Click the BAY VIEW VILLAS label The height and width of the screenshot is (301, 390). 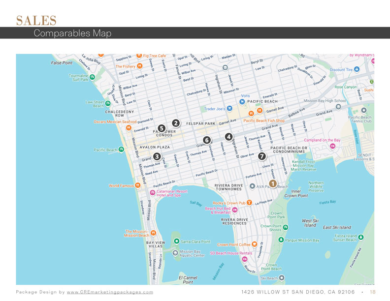pos(156,244)
